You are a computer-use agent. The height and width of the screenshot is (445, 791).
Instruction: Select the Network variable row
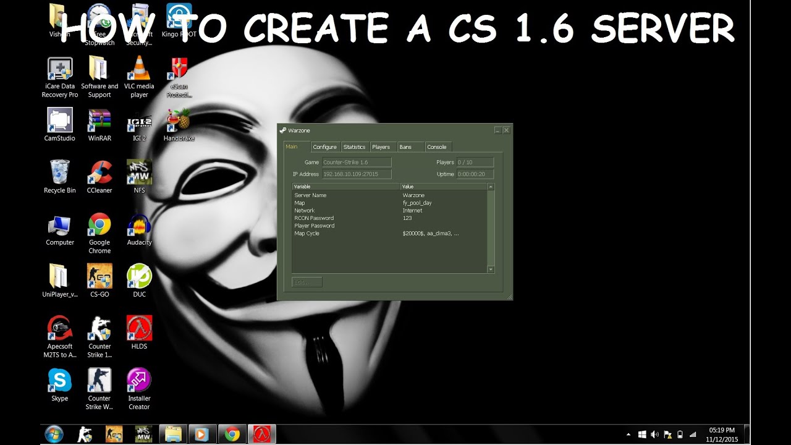(389, 211)
